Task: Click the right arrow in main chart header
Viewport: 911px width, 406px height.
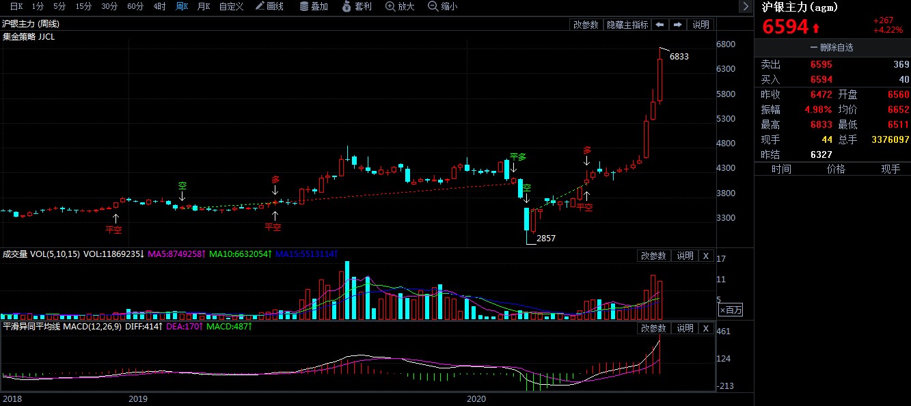Action: [x=677, y=25]
